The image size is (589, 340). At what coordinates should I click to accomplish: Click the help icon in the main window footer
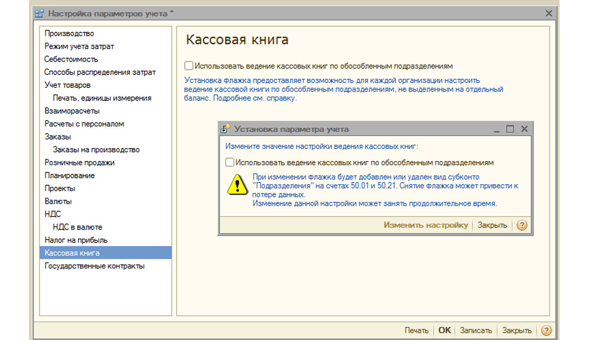(x=546, y=330)
